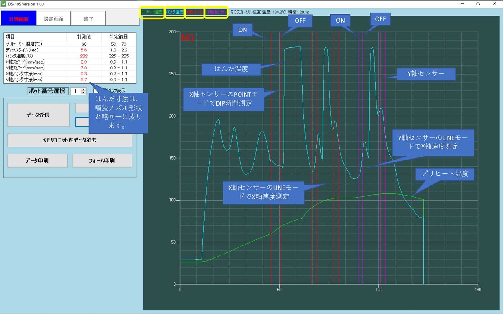Toggle the プリヒート温度 legend item

coord(152,13)
